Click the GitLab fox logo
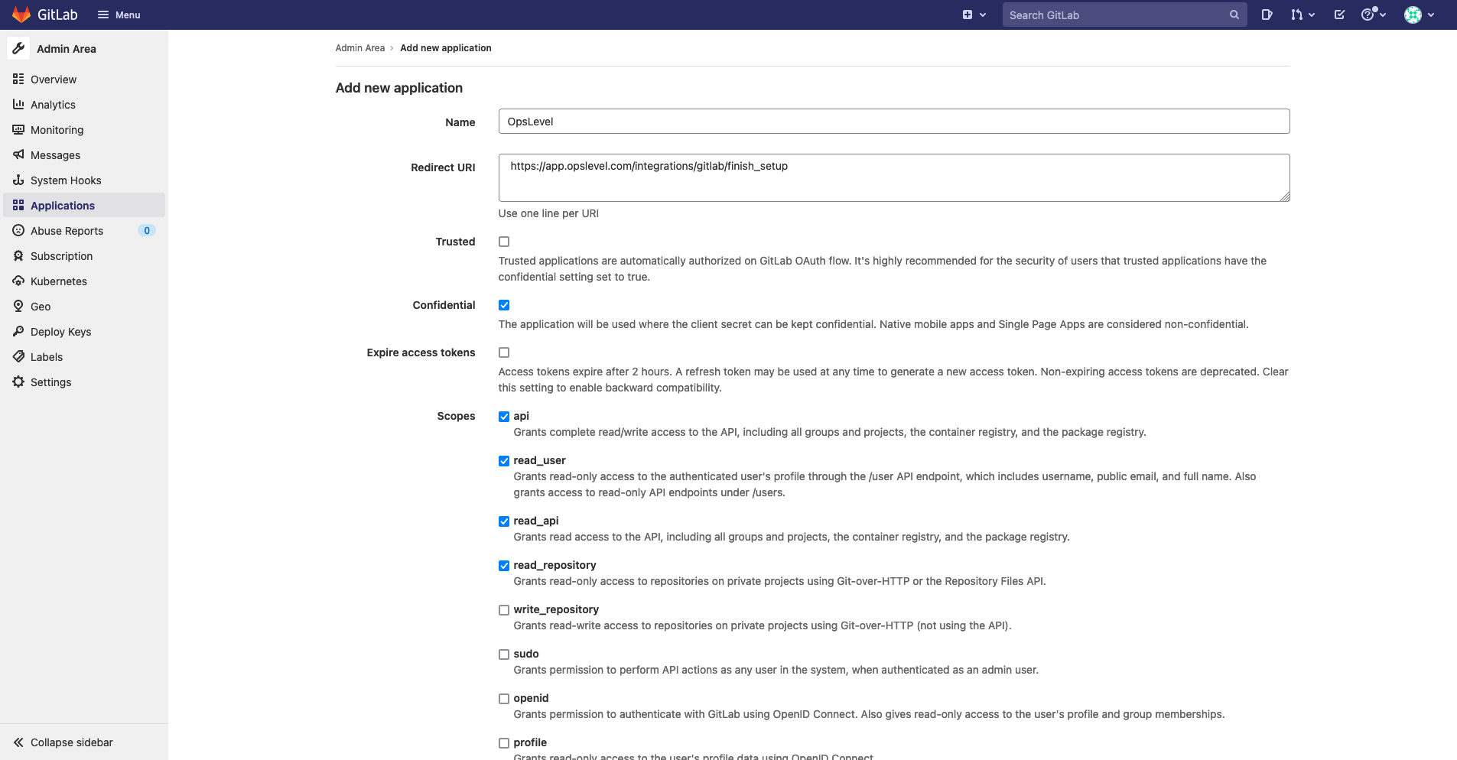This screenshot has width=1457, height=760. [x=21, y=15]
